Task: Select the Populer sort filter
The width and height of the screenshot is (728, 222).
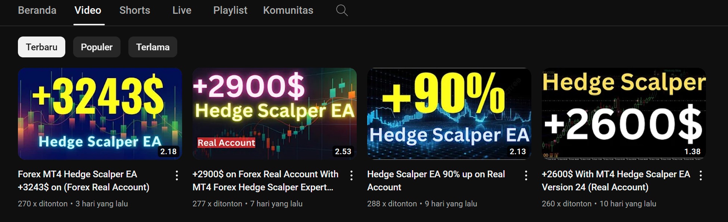Action: point(97,47)
